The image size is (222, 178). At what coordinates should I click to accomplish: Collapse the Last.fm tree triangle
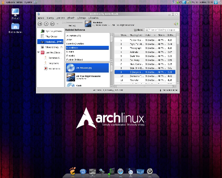click(39, 53)
